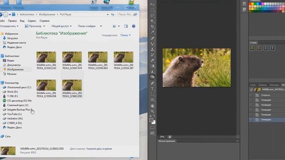
Task: Expand the address bar previous locations dropdown
Action: [108, 15]
